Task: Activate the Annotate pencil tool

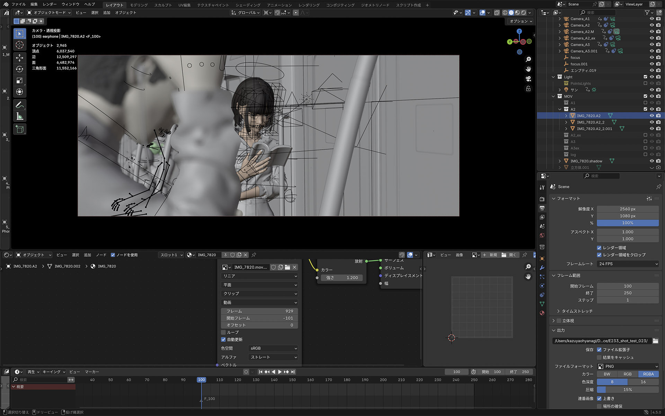Action: pyautogui.click(x=20, y=105)
